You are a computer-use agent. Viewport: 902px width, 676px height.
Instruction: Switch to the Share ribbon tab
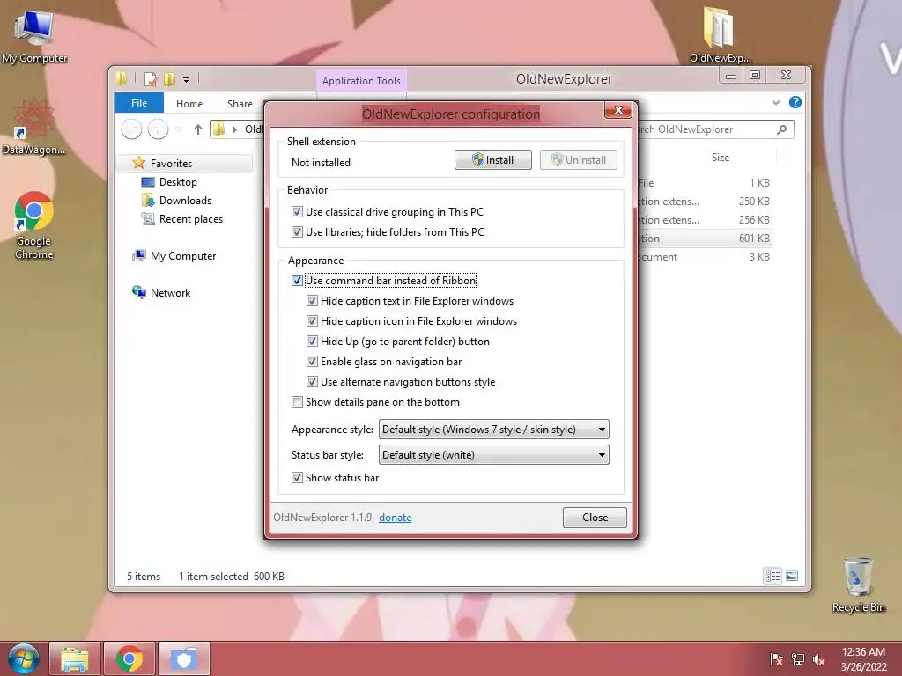(x=240, y=104)
